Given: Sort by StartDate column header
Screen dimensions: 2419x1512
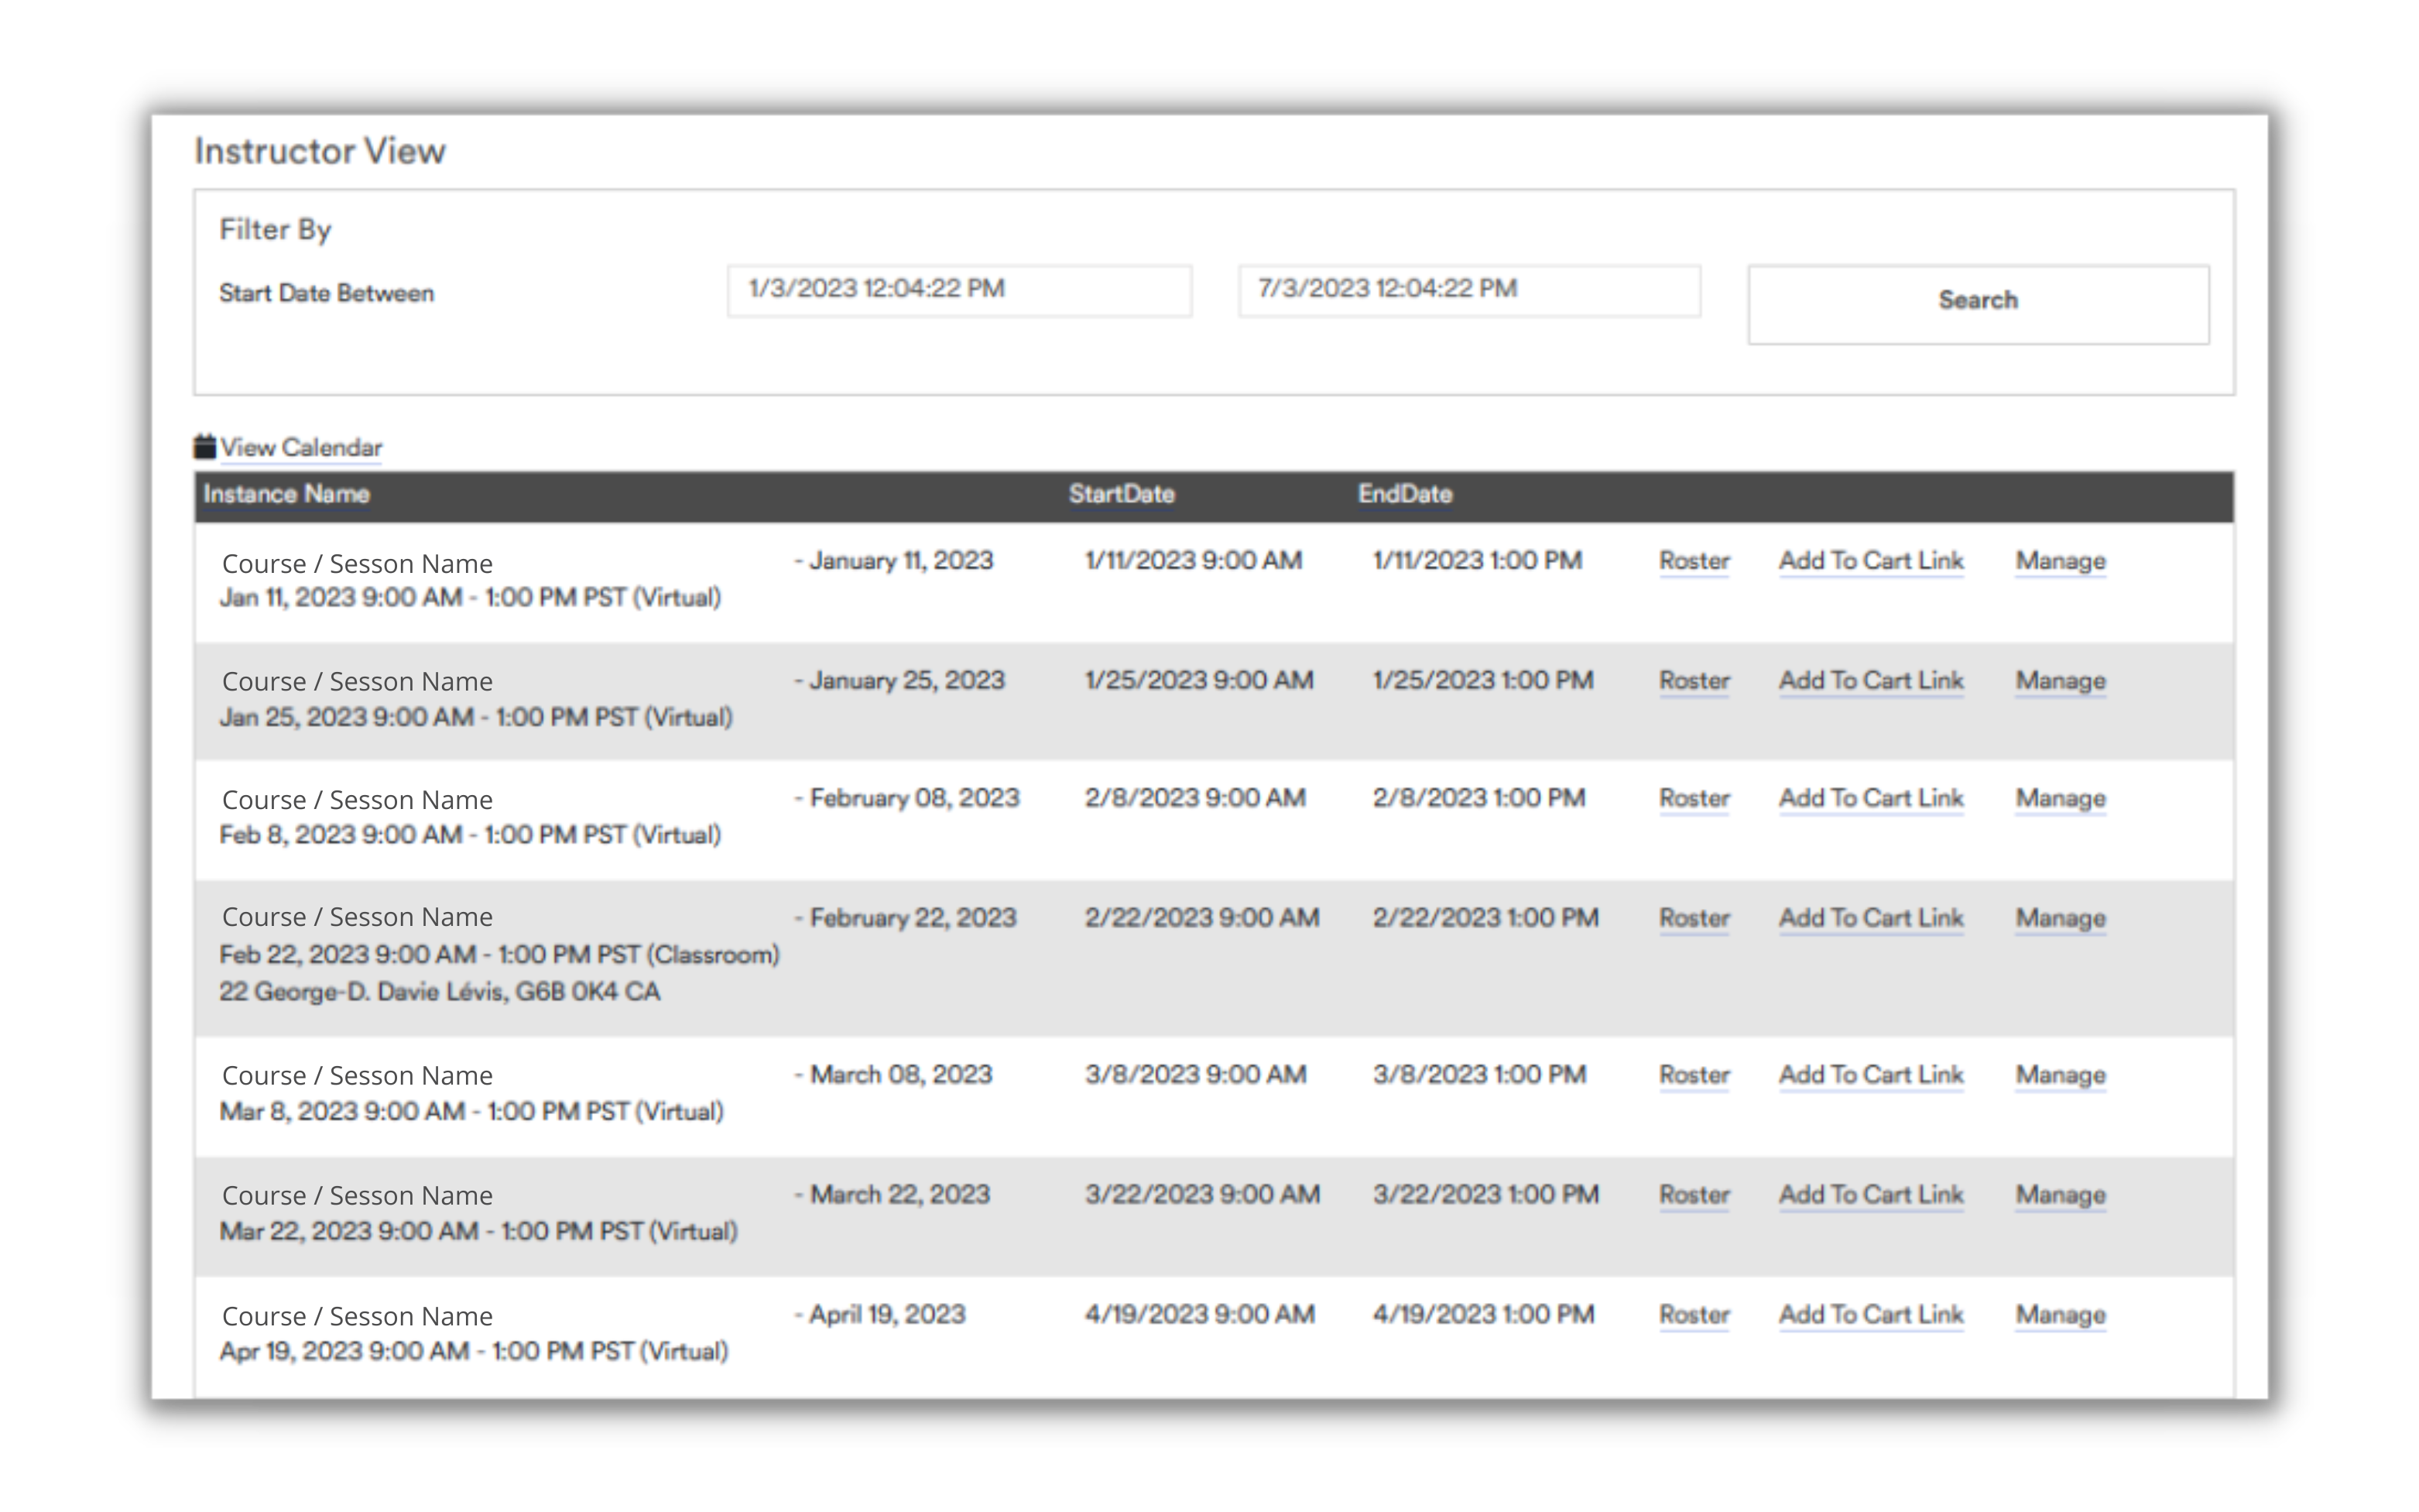Looking at the screenshot, I should tap(1122, 494).
